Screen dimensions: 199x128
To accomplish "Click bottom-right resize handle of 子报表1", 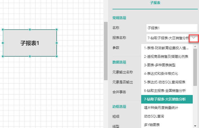I will click(57, 56).
